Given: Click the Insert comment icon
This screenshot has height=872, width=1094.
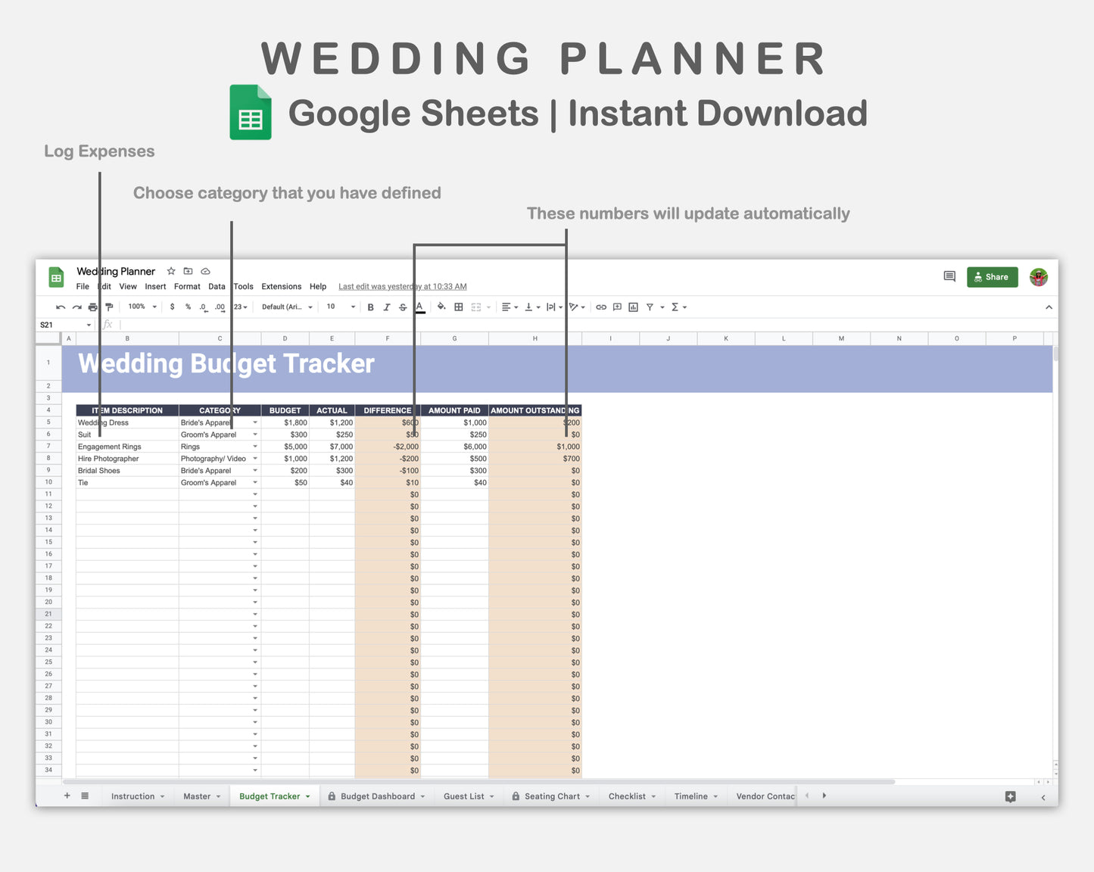Looking at the screenshot, I should click(x=617, y=307).
